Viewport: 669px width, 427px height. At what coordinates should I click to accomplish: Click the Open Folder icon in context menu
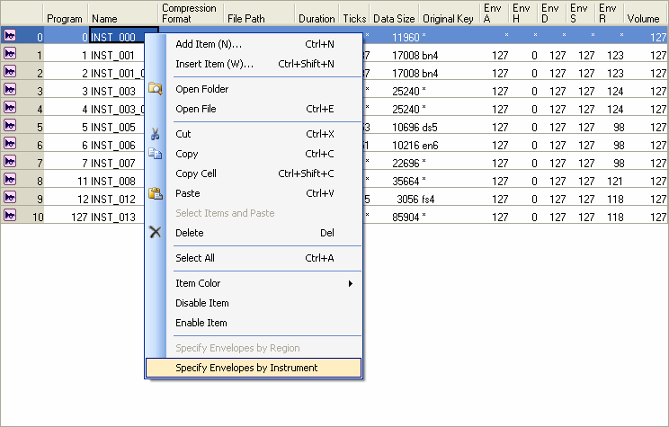[x=156, y=89]
